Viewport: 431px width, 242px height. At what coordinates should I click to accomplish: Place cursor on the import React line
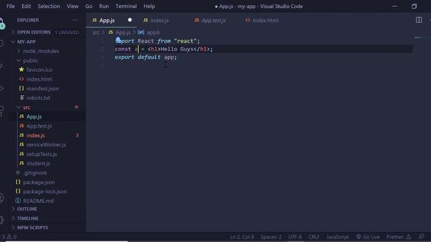[157, 41]
